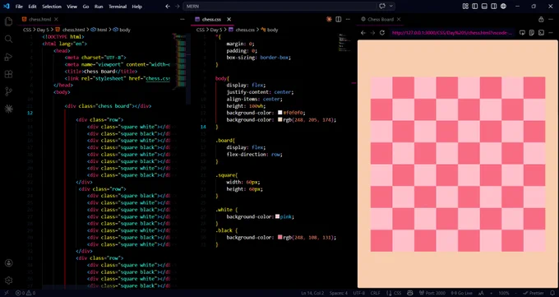Viewport: 559px width, 297px height.
Task: Click the VS Code logo icon
Action: (x=6, y=7)
